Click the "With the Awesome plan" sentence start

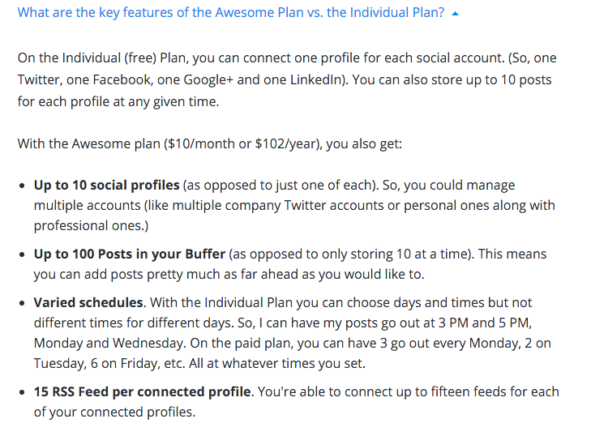[x=89, y=144]
